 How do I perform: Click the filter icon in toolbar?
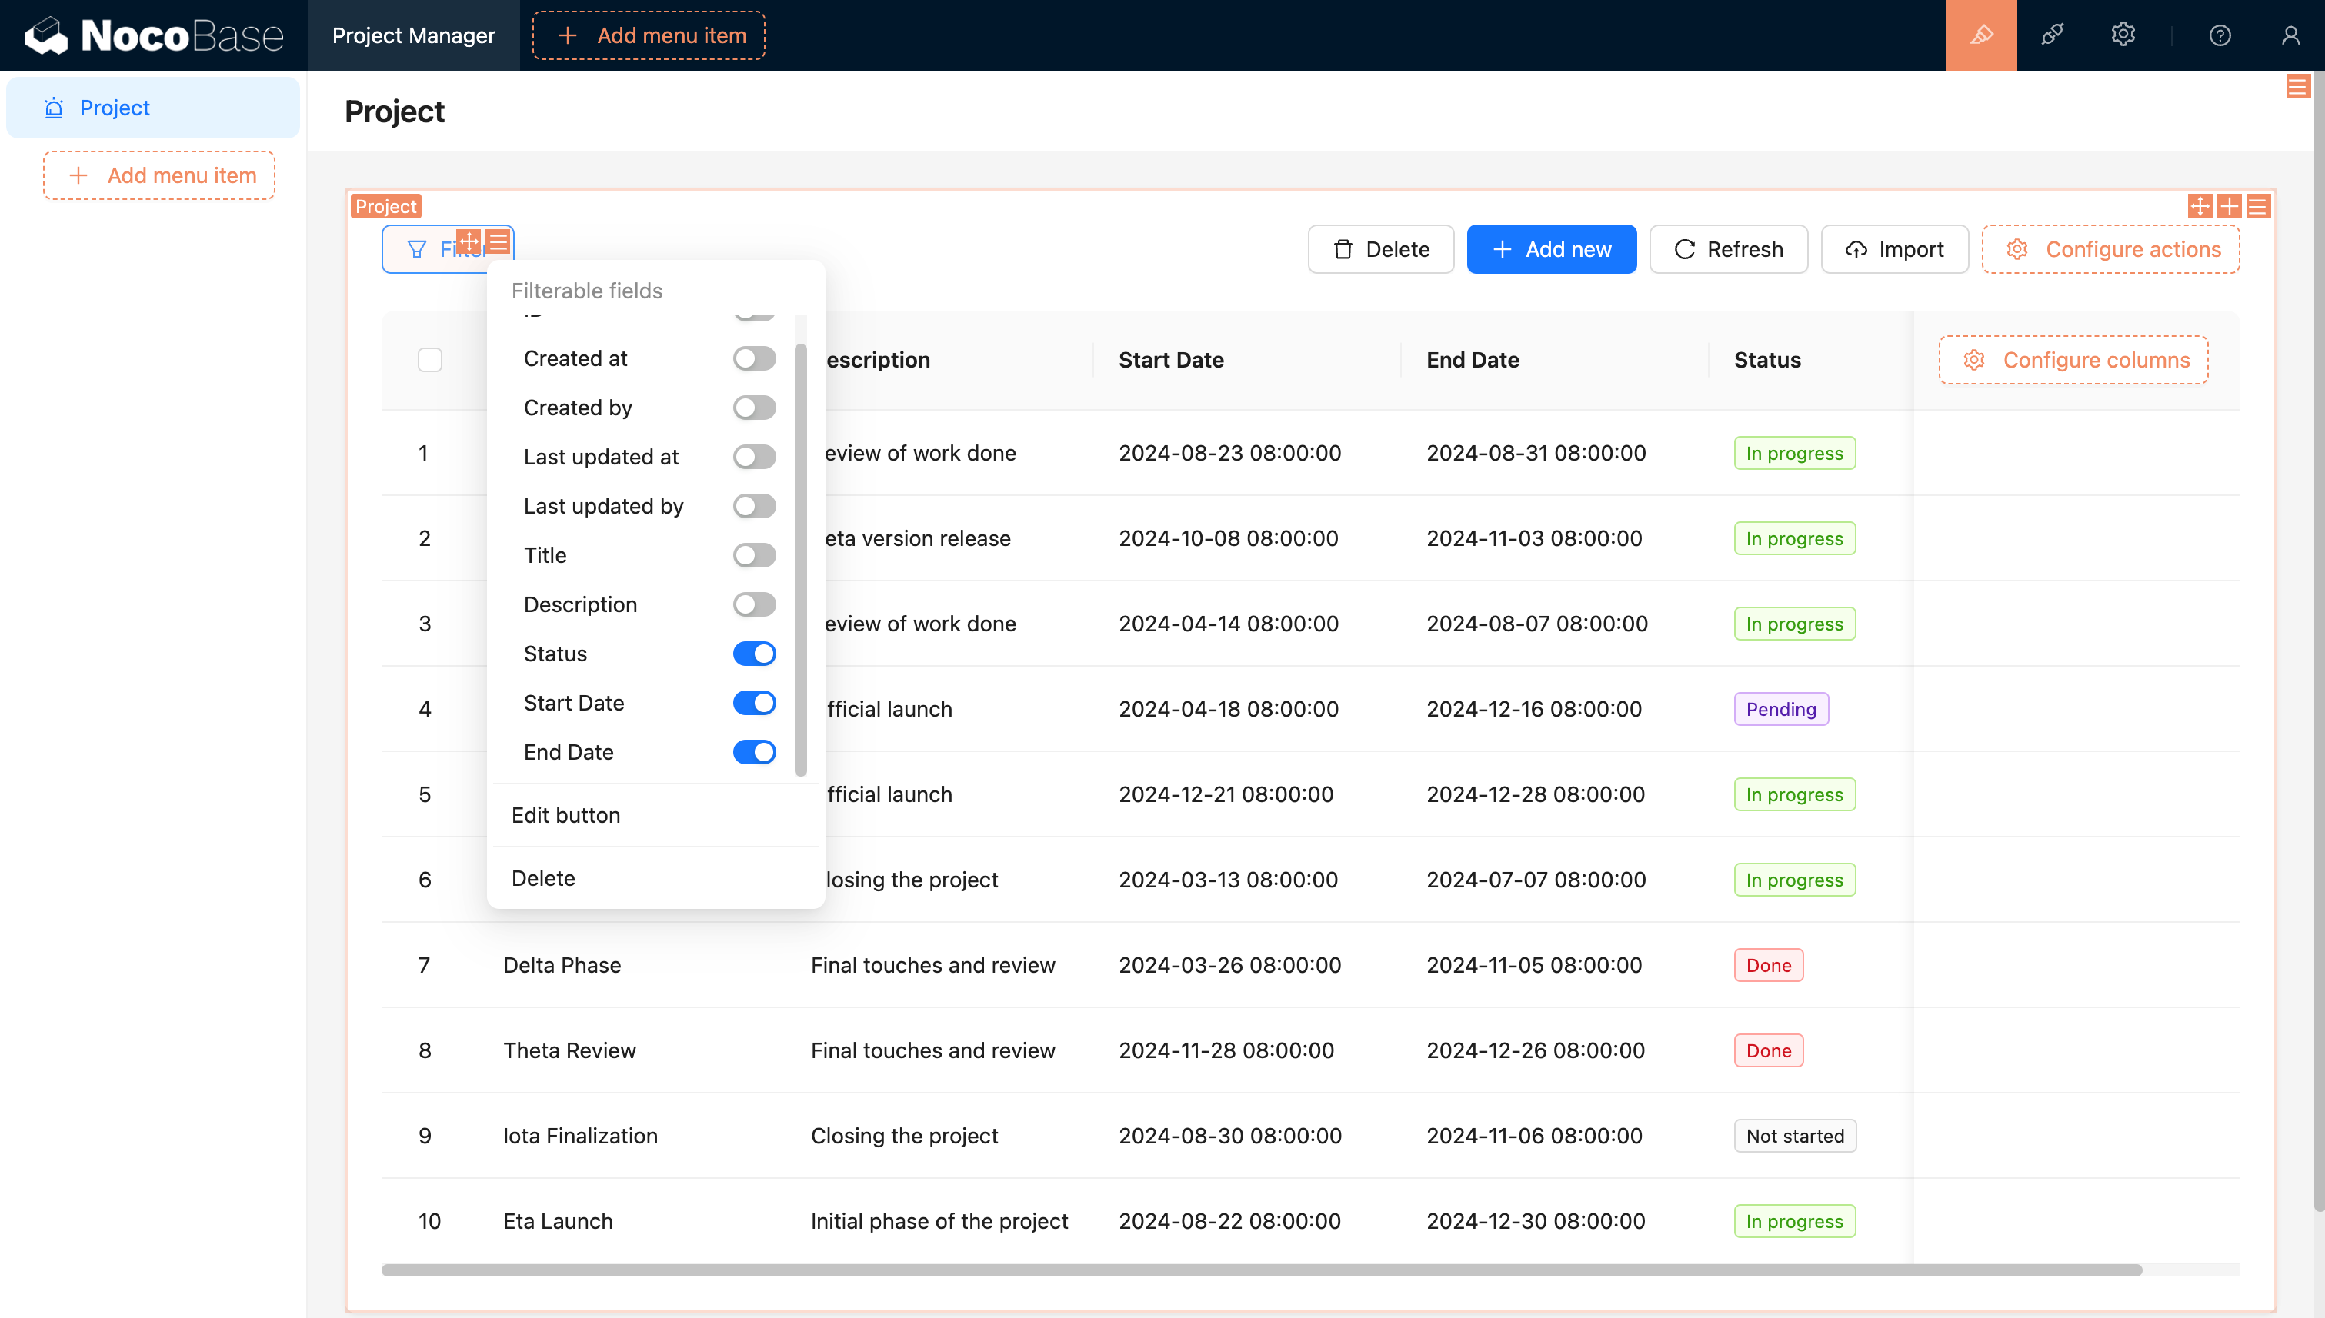click(417, 248)
